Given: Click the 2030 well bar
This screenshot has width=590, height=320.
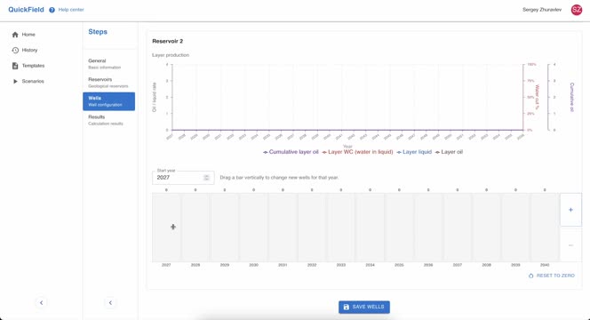Looking at the screenshot, I should 253,228.
